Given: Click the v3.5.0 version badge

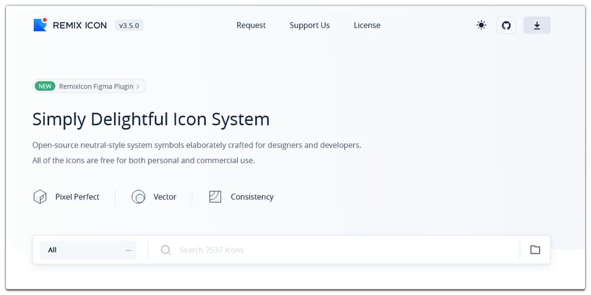Looking at the screenshot, I should [129, 25].
